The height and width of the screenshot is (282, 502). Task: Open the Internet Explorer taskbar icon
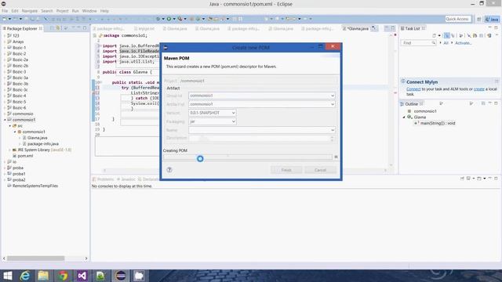(24, 276)
